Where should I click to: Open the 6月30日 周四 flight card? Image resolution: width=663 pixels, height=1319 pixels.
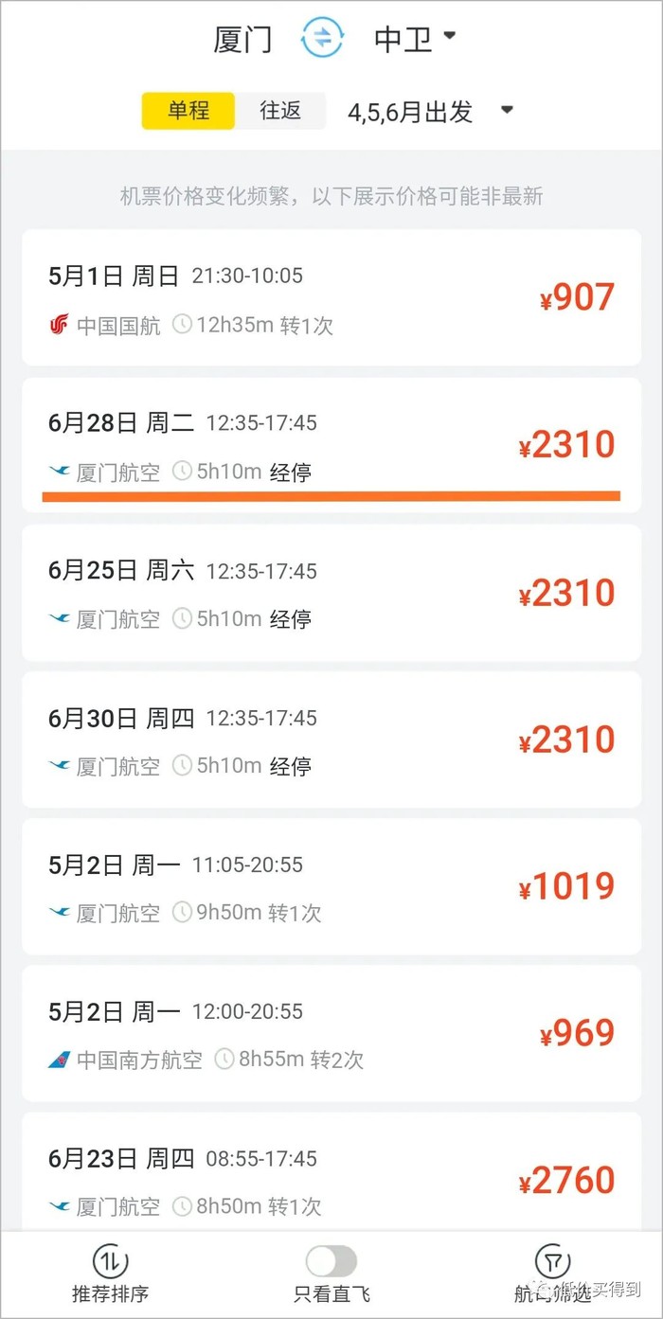[x=331, y=740]
